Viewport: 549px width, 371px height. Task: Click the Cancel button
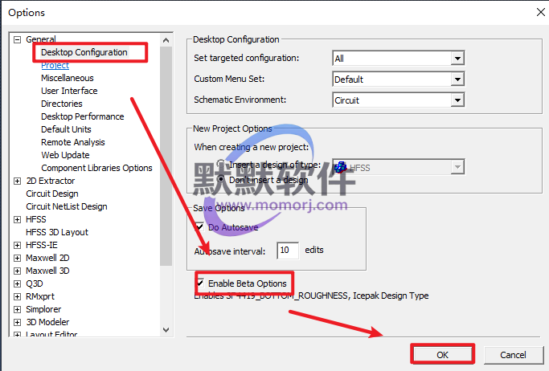coord(513,354)
